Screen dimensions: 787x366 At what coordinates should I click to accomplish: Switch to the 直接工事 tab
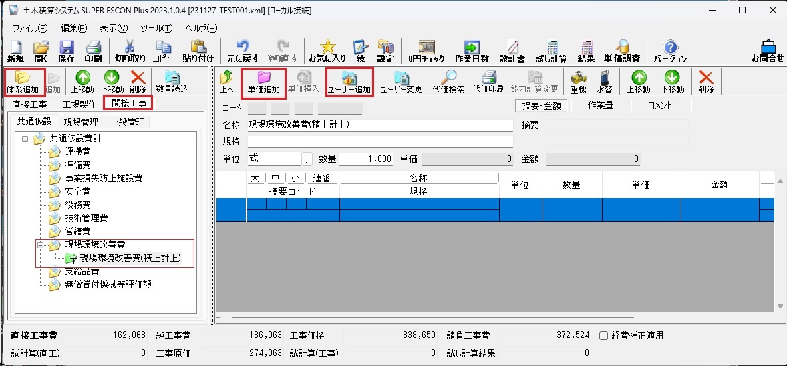(x=29, y=104)
